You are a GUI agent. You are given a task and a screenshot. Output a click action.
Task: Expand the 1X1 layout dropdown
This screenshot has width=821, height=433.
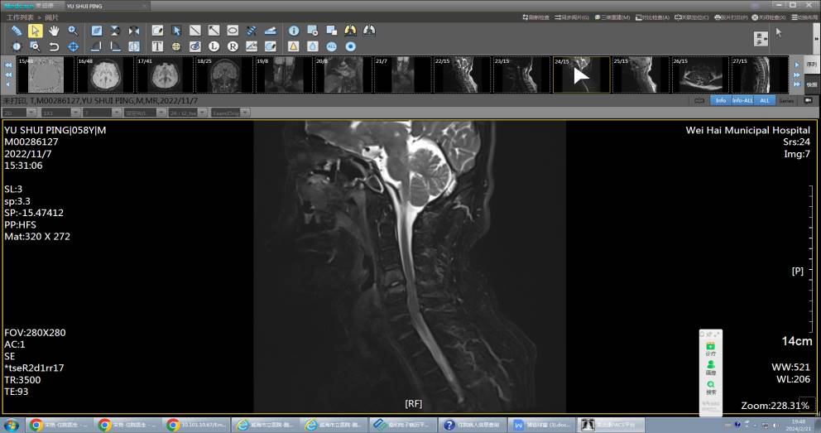point(59,113)
